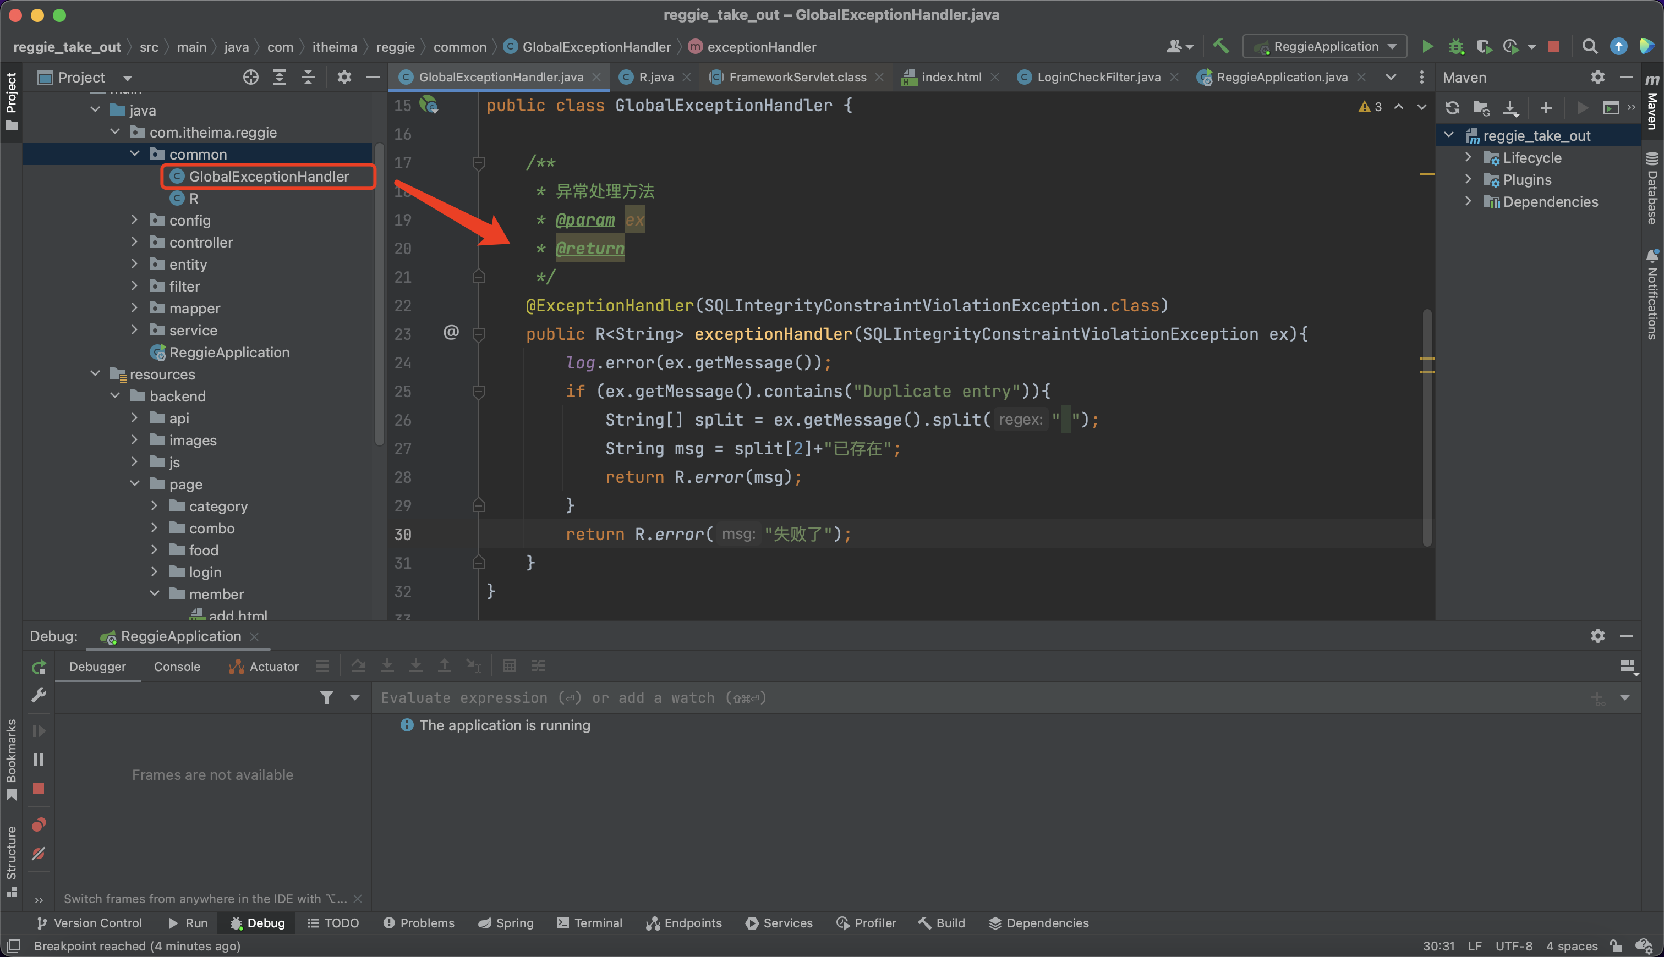Switch to the Console tab in Debug
The width and height of the screenshot is (1664, 957).
[177, 667]
